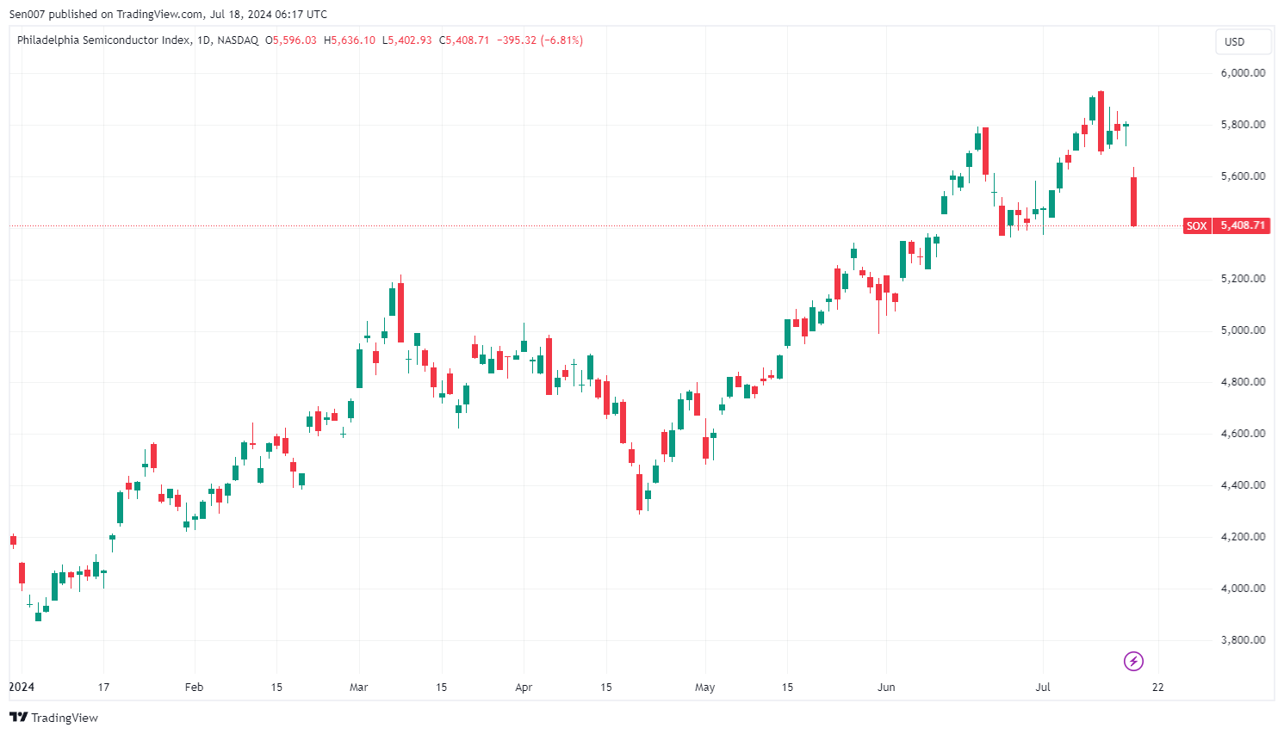Click the −395.32 (−6.81%) change readout

540,40
